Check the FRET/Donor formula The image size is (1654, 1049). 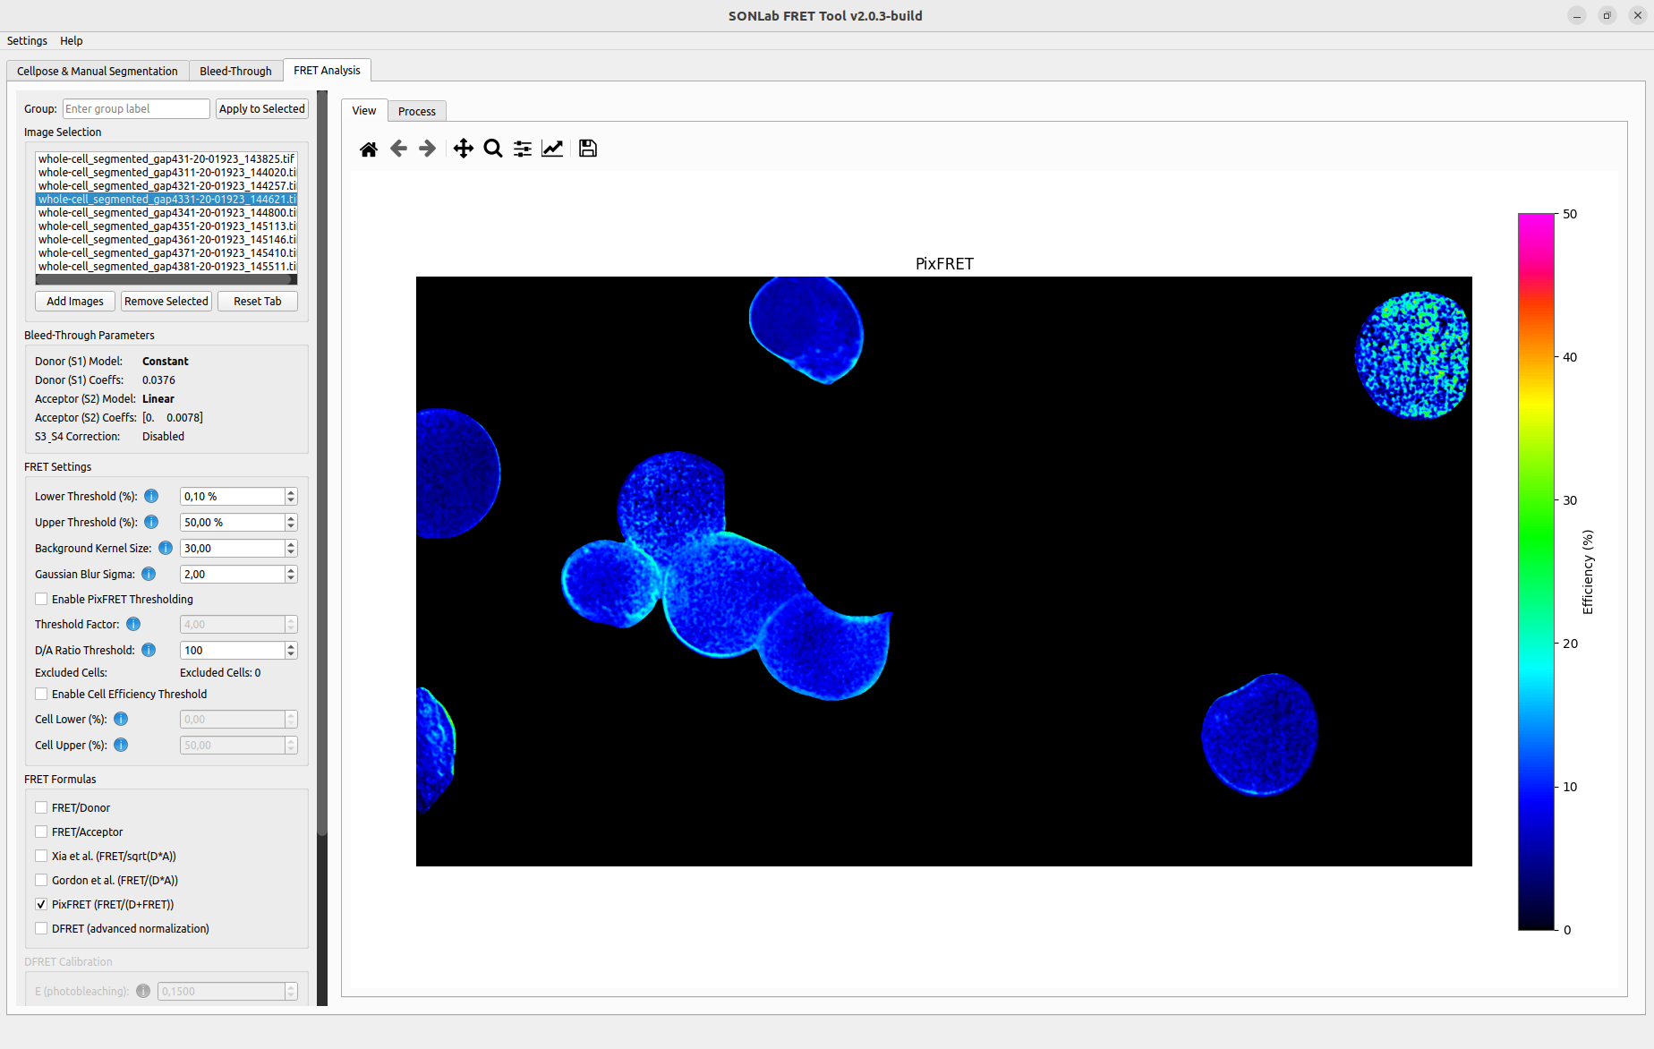coord(41,807)
